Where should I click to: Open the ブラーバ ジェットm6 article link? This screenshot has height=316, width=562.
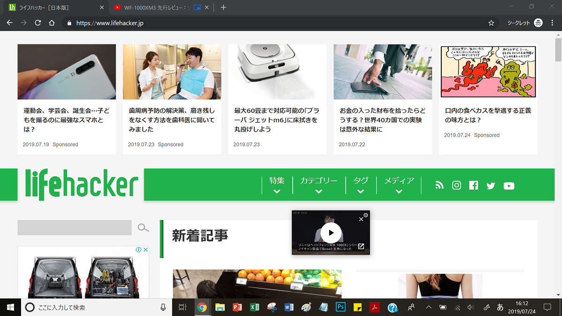point(276,120)
